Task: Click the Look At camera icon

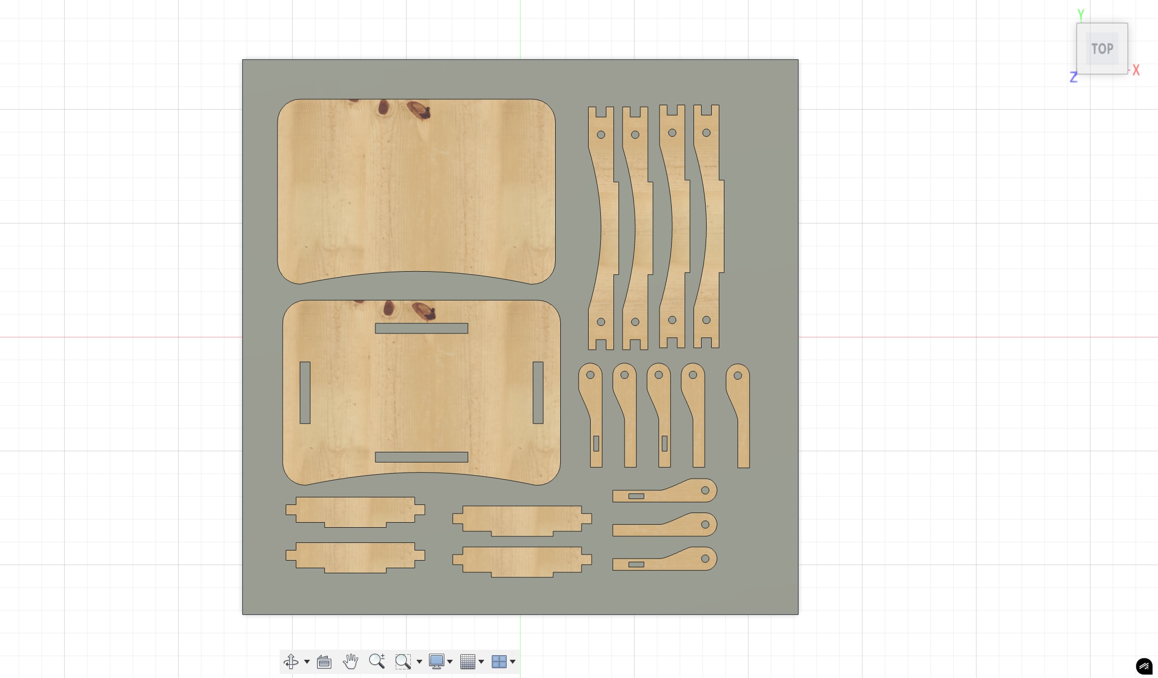Action: coord(324,661)
